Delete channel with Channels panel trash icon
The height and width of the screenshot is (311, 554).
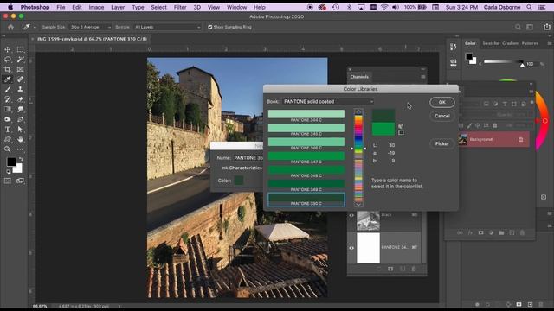click(x=414, y=269)
